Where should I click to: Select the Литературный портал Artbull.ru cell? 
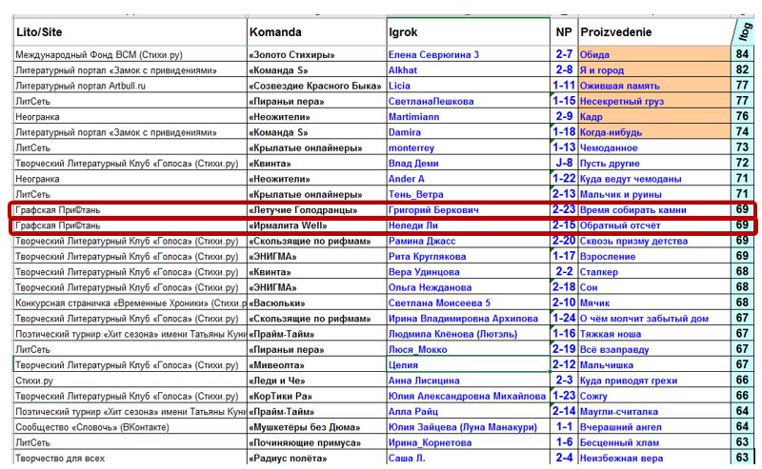click(81, 86)
